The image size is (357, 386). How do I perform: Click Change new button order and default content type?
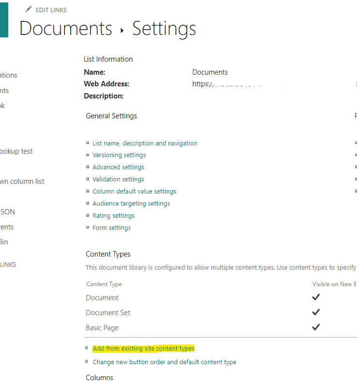165,362
